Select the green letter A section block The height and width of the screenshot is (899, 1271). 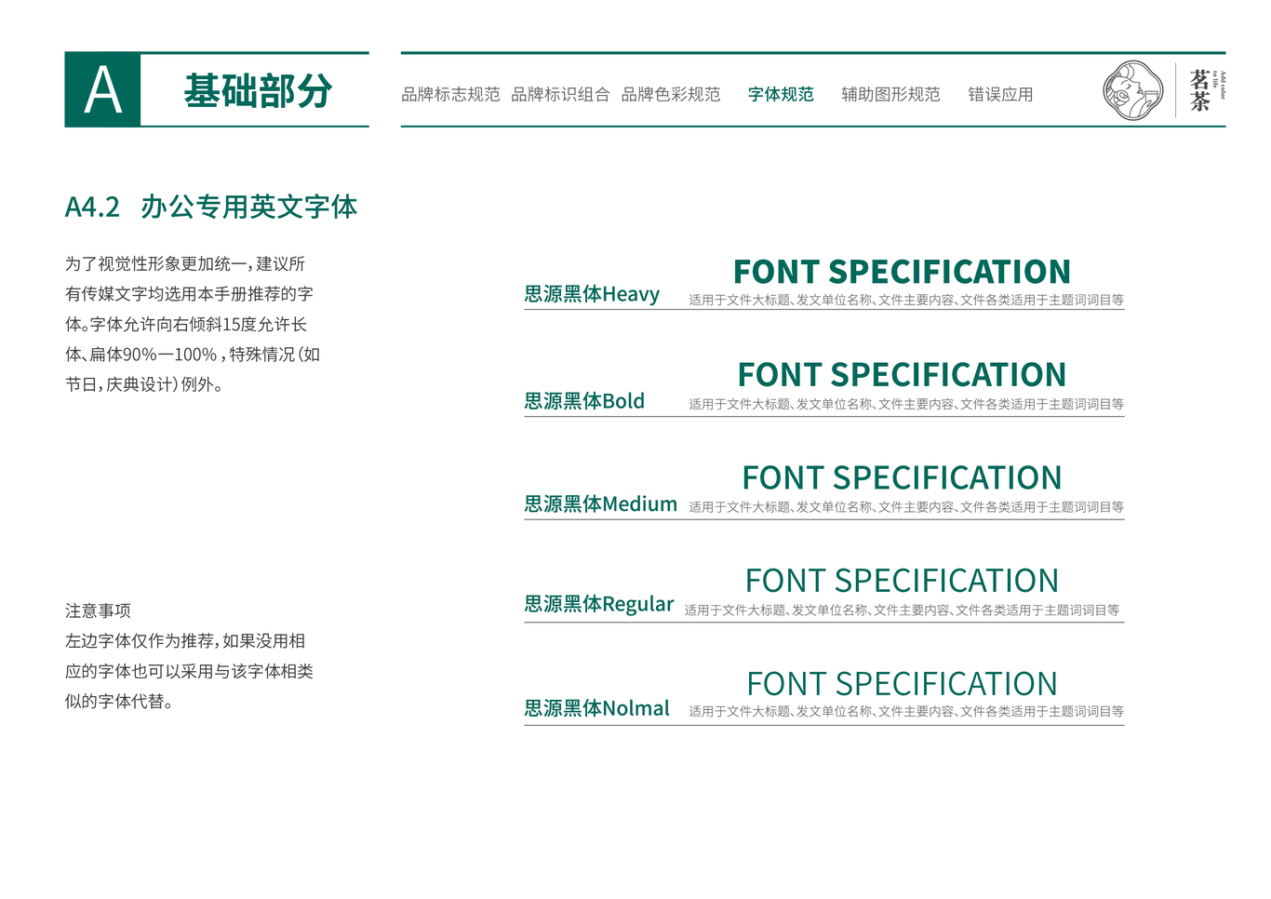102,89
